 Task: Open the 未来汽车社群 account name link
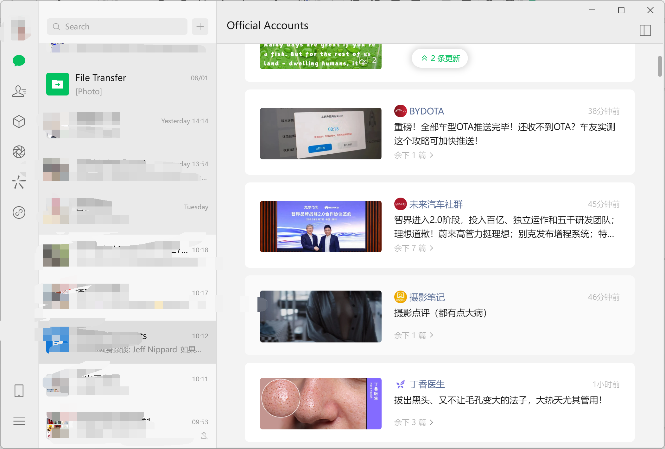[436, 204]
